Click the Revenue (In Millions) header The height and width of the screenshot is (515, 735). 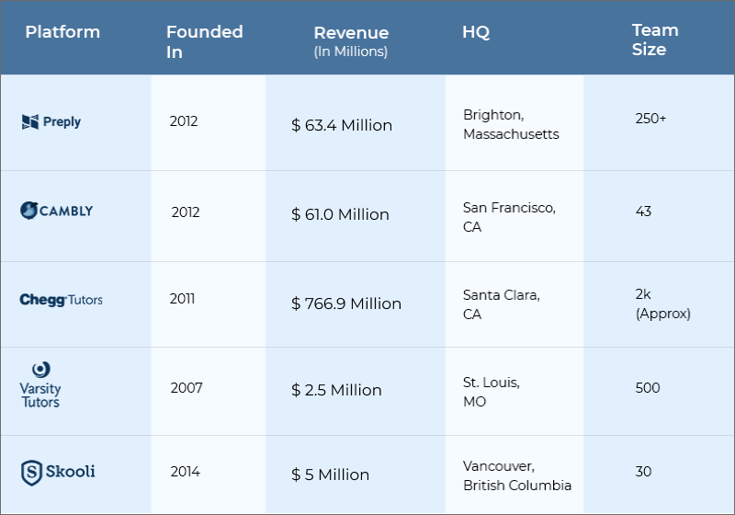[351, 42]
